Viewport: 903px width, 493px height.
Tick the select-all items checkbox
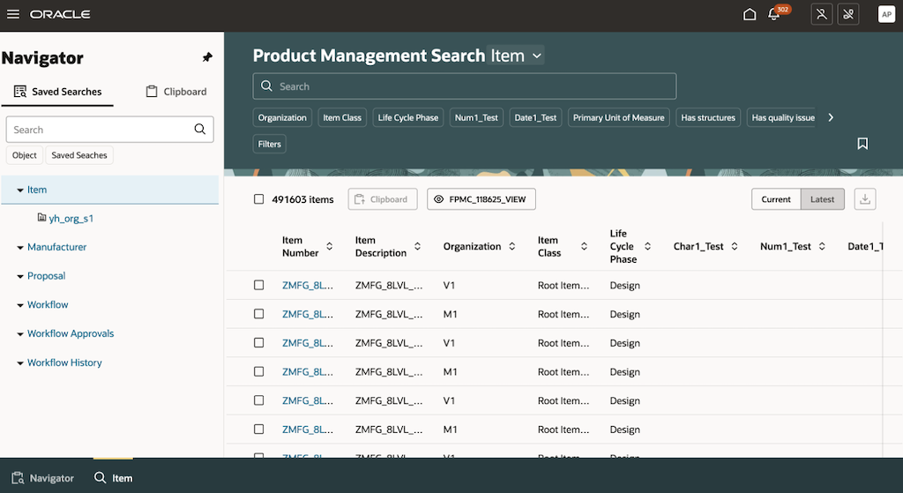[259, 199]
